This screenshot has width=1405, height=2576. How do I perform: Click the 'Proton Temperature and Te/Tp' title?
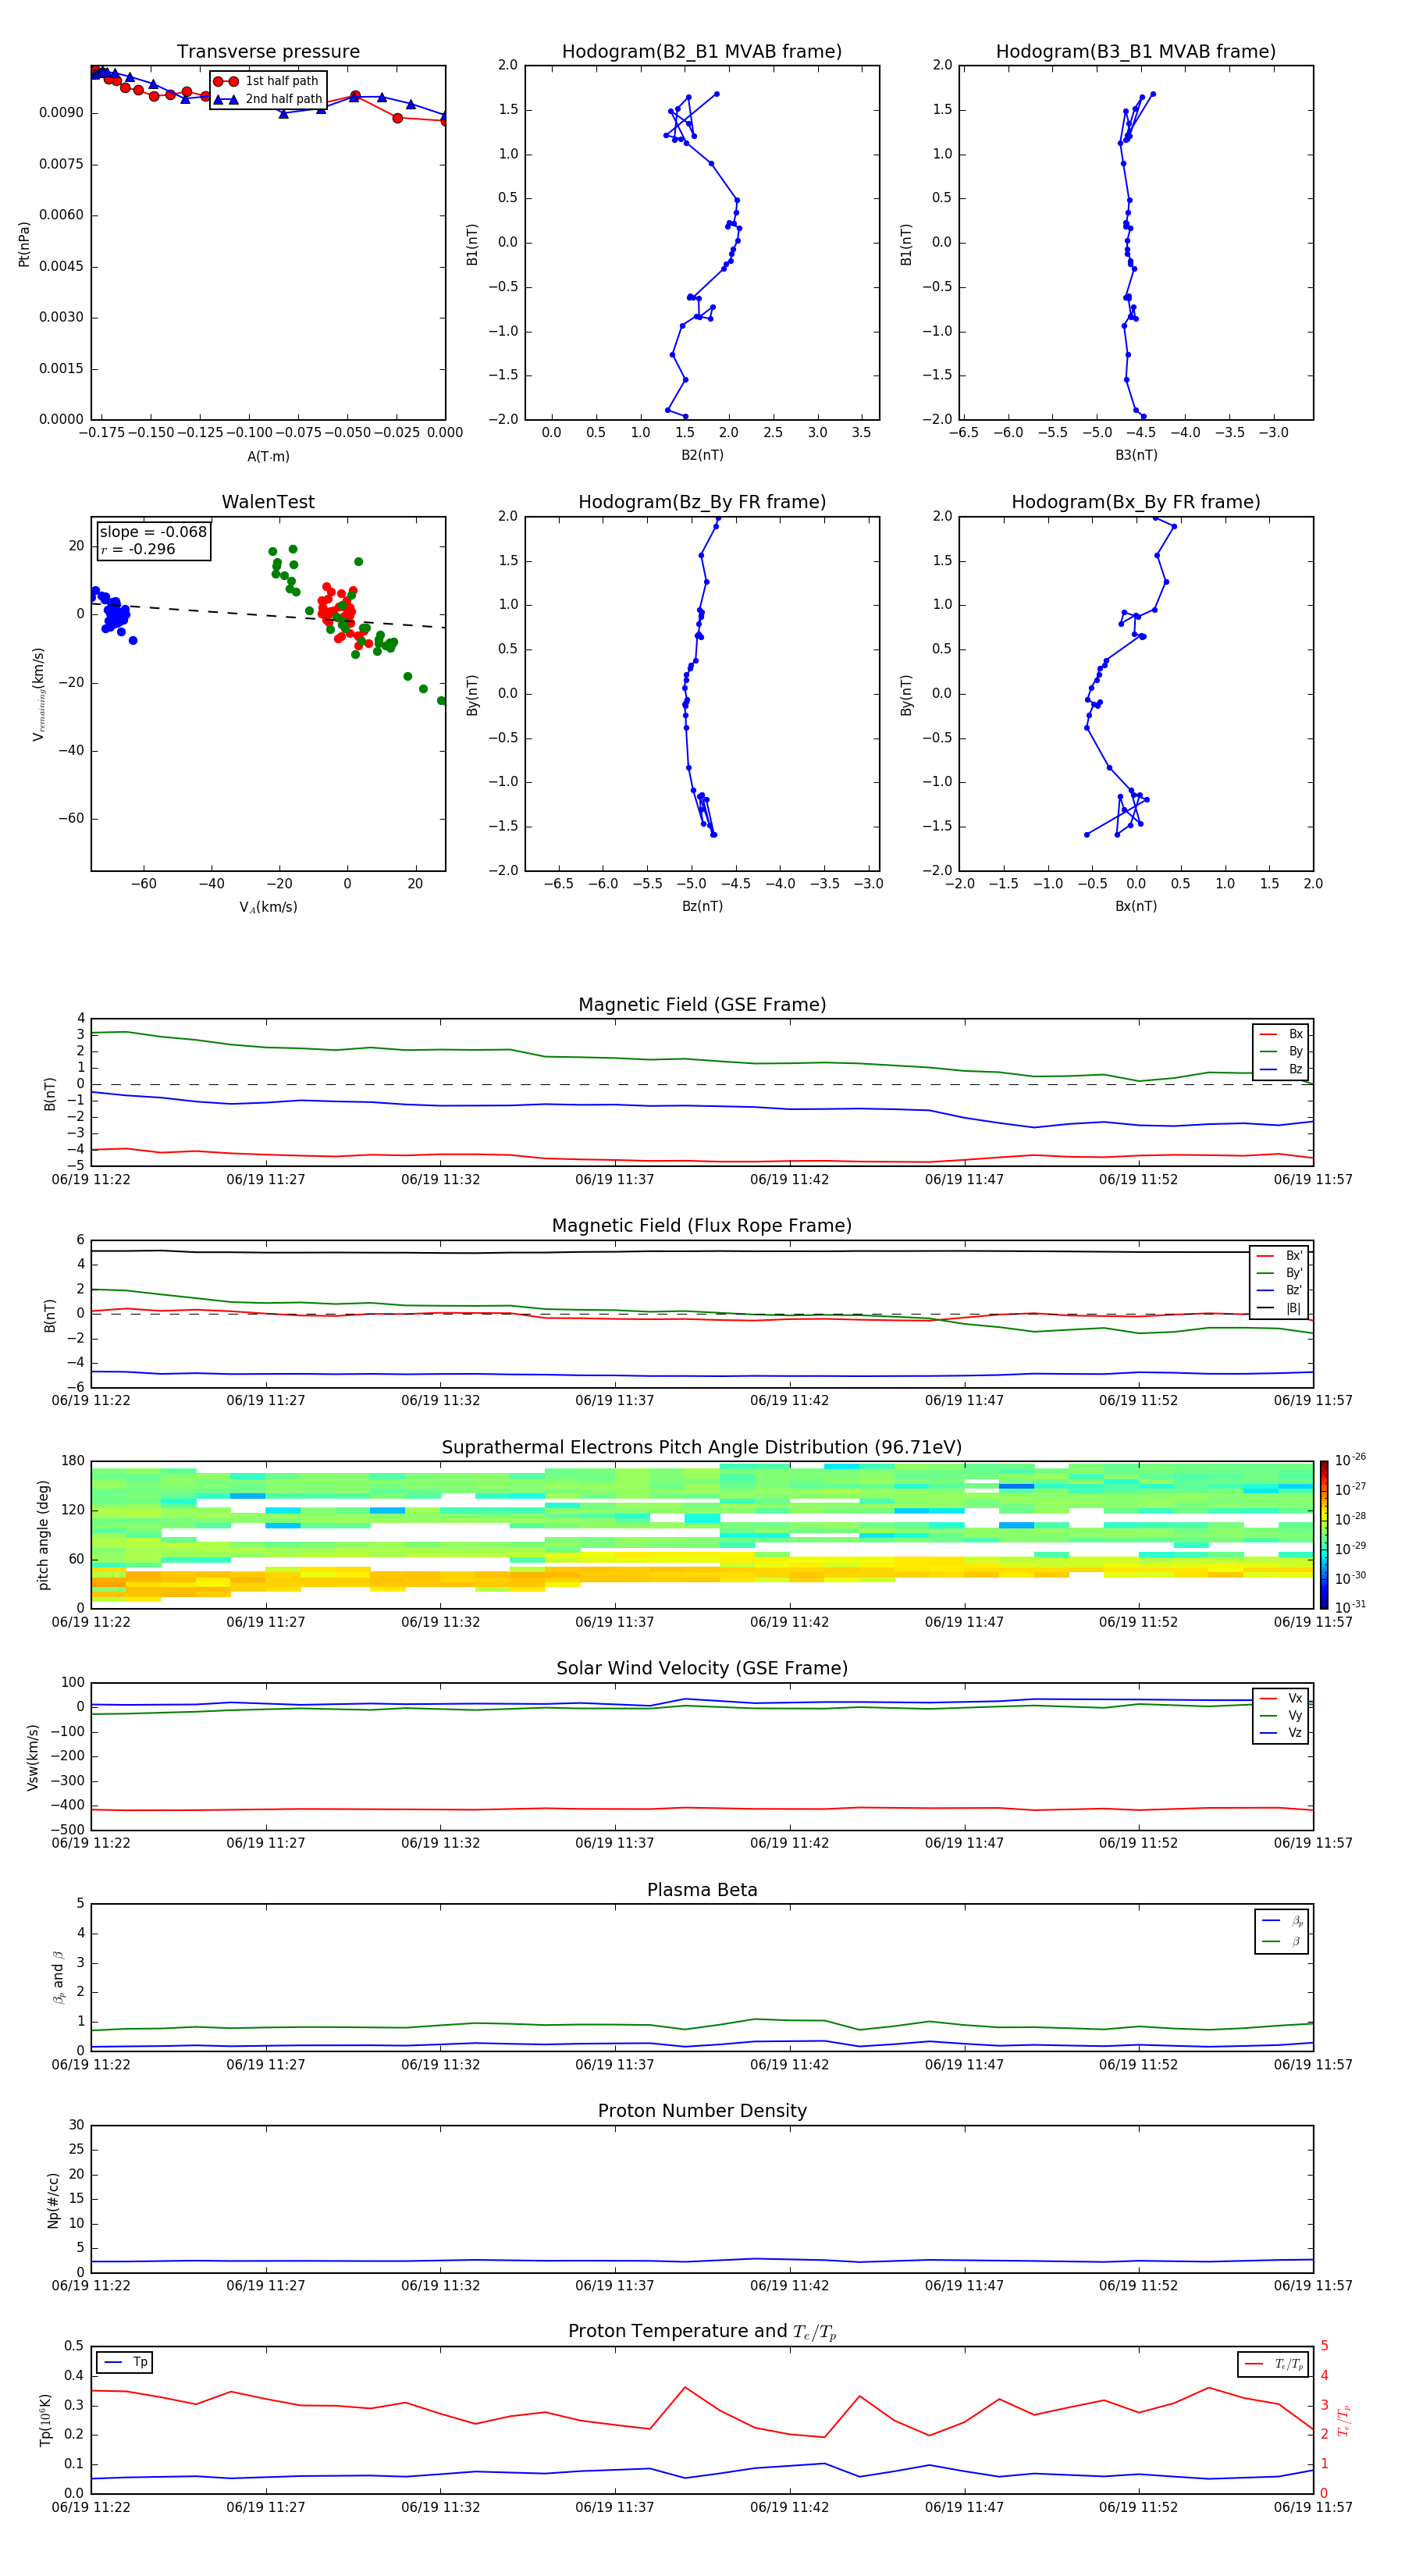pyautogui.click(x=702, y=2333)
